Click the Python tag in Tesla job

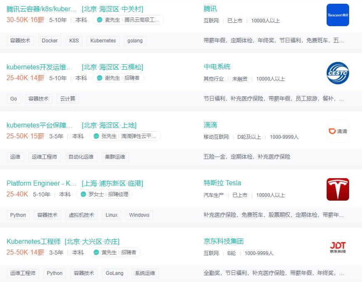click(18, 215)
